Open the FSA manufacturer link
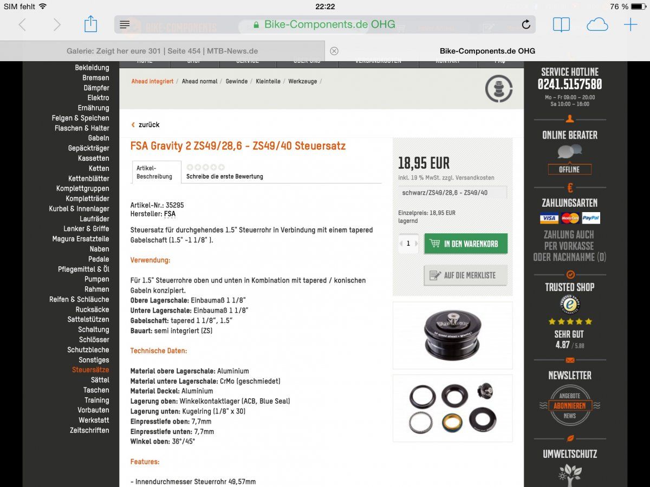 [x=170, y=214]
